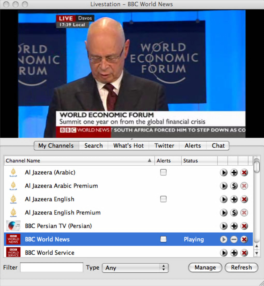Screen dimensions: 264x286
Task: Play Al Jazeera English Premium channel
Action: pos(224,213)
